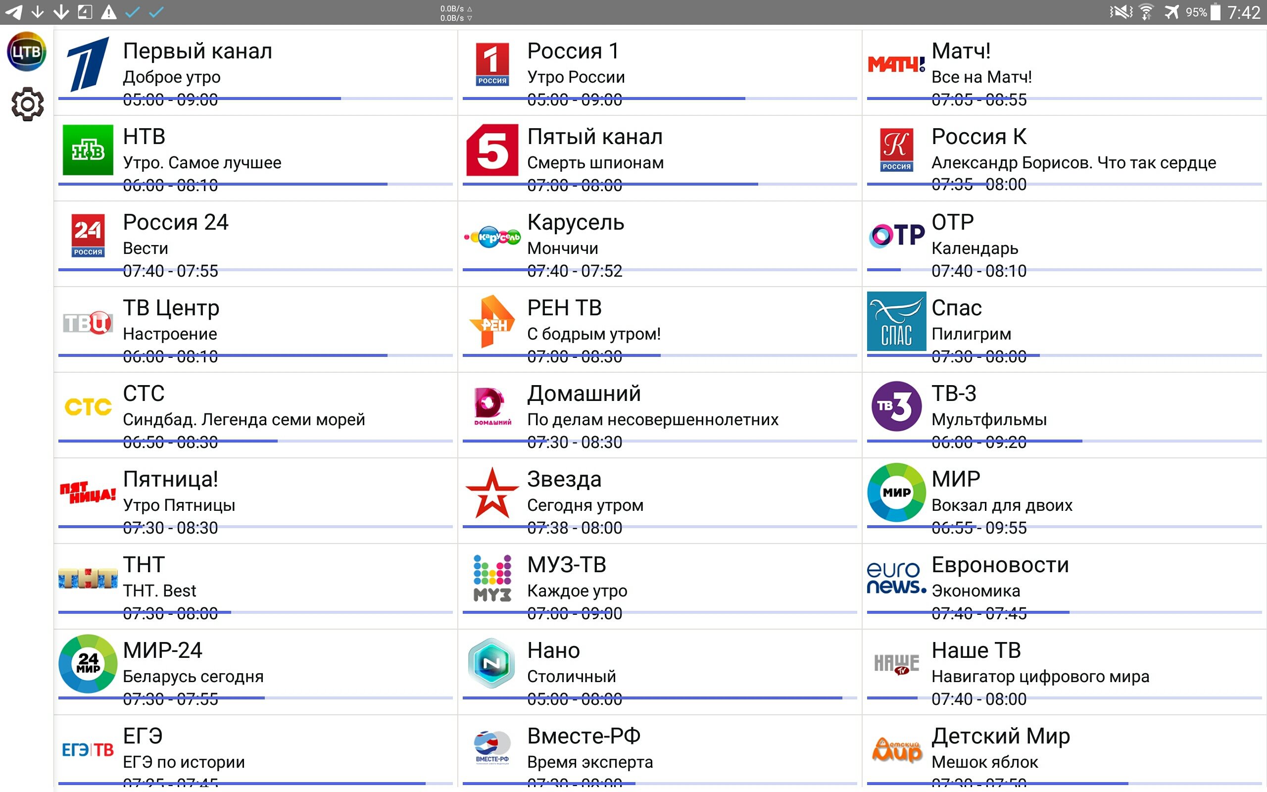Select program 'Синдбад. Легенда семи морей'
This screenshot has width=1267, height=792.
pyautogui.click(x=244, y=420)
